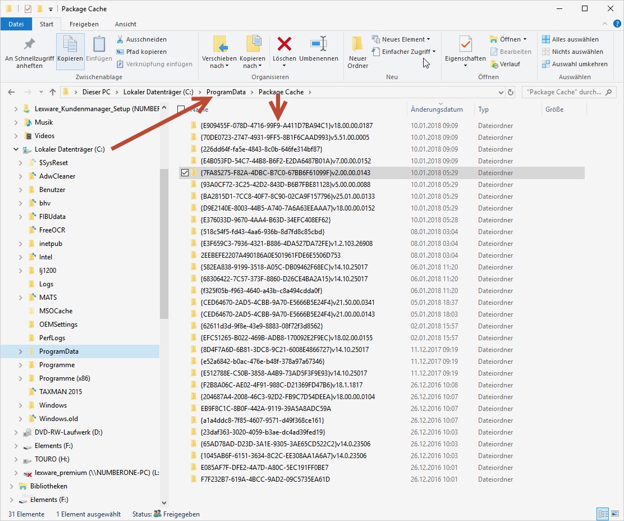This screenshot has height=521, width=624.
Task: Toggle the select-all checkbox beside Name
Action: pyautogui.click(x=181, y=109)
